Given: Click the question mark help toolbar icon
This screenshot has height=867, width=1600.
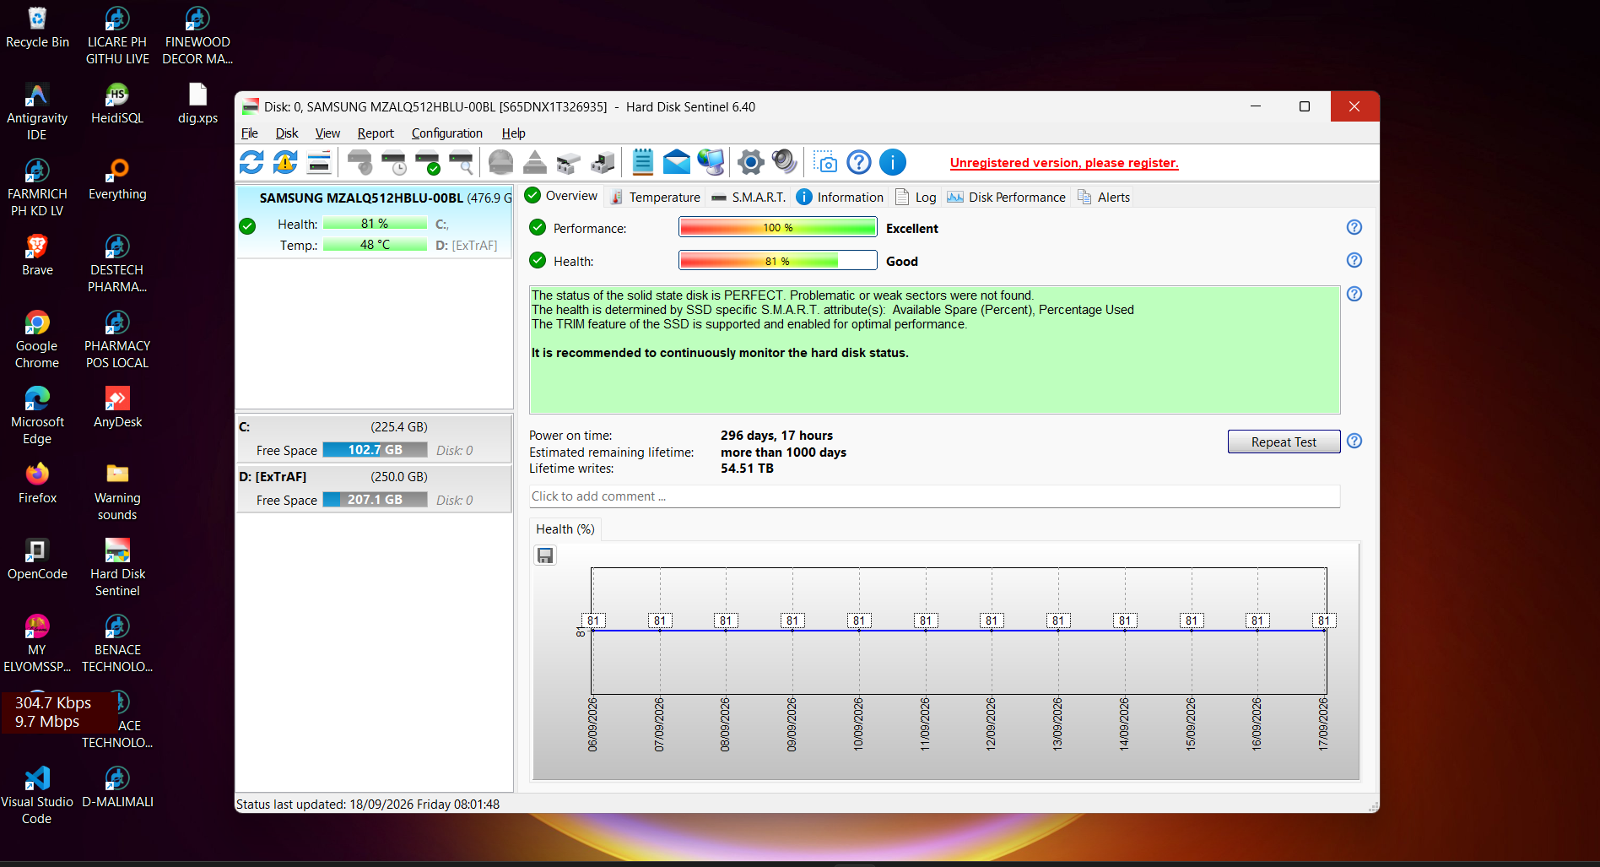Looking at the screenshot, I should [x=859, y=162].
